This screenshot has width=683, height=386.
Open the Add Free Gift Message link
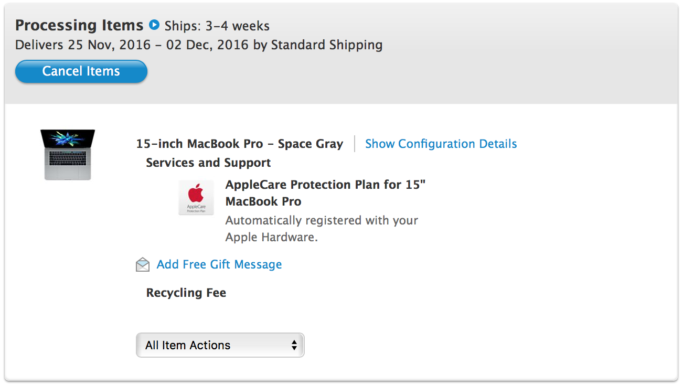point(219,264)
